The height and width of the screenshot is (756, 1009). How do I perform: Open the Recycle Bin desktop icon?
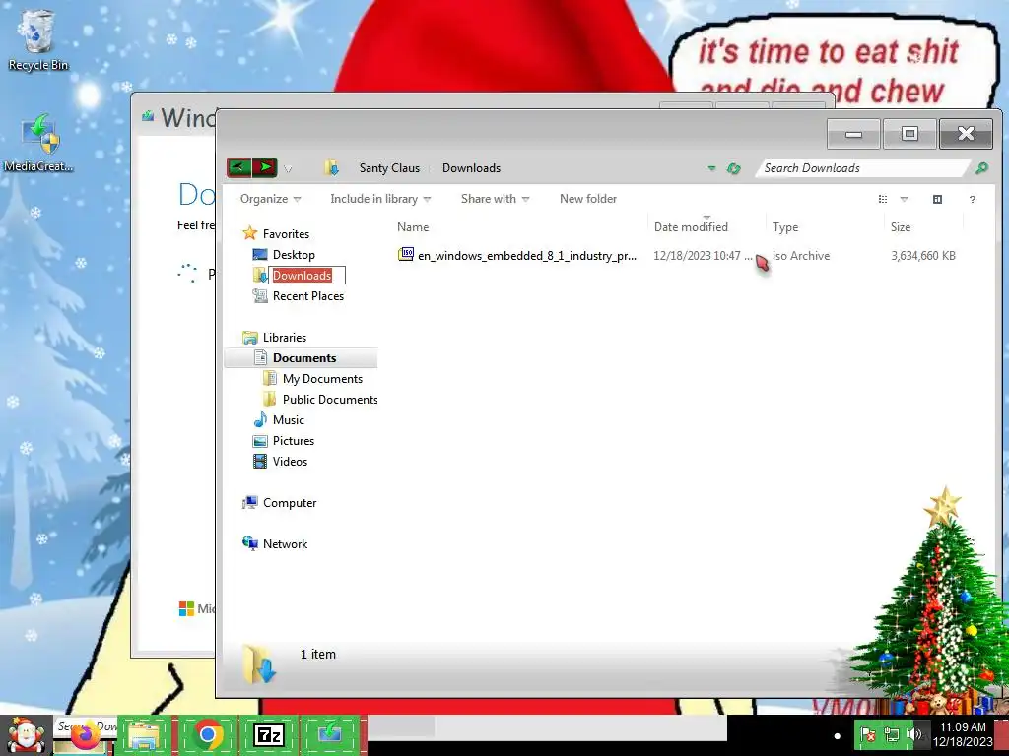(38, 39)
